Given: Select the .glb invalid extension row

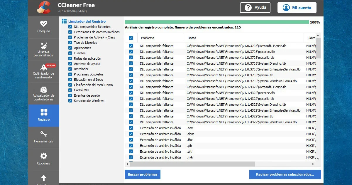Looking at the screenshot, I should [220, 146].
